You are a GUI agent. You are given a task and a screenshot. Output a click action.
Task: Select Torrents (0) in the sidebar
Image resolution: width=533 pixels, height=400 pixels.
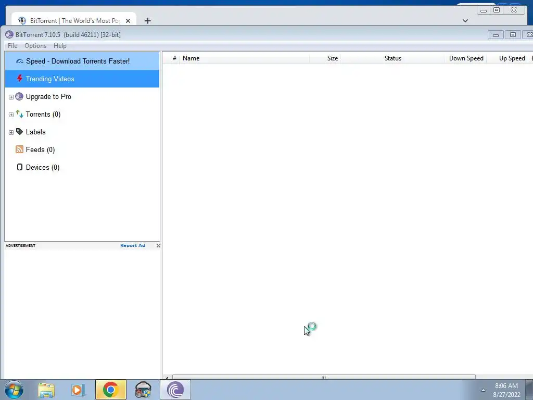(43, 114)
